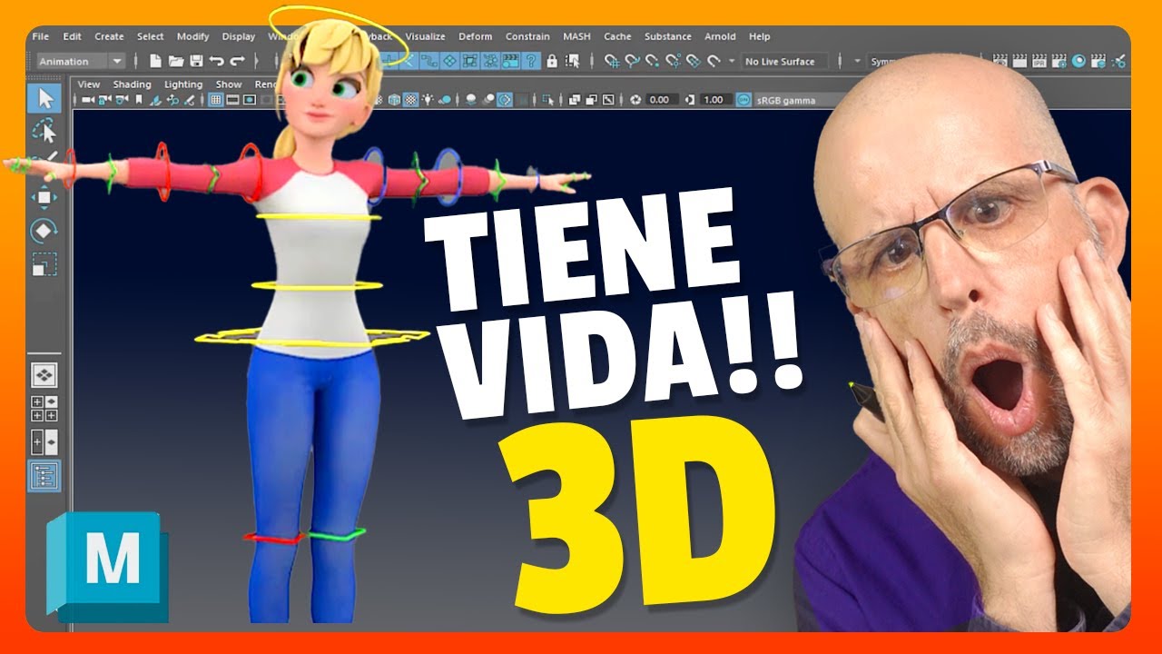1162x654 pixels.
Task: Click the viewport bookmarks icon
Action: coord(138,100)
